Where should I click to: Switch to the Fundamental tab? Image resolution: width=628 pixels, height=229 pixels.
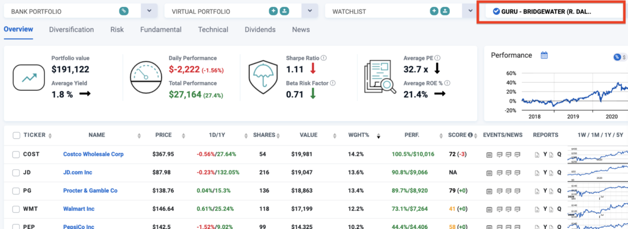[161, 30]
